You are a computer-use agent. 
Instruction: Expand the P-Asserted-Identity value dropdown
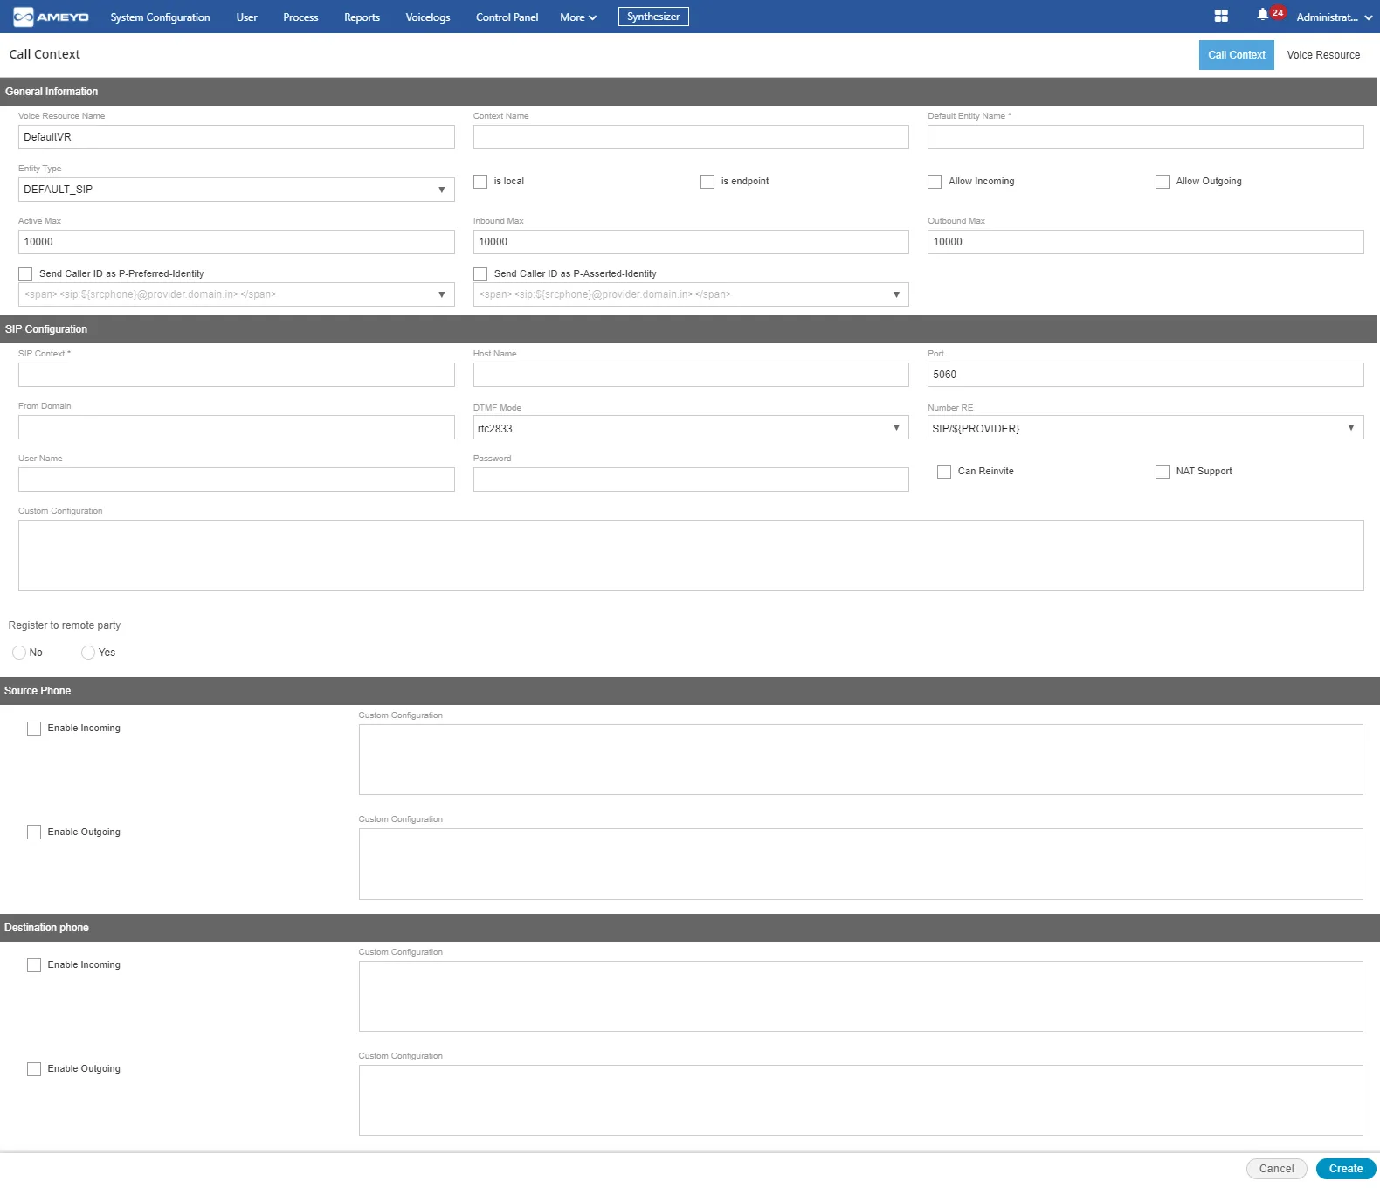(x=691, y=294)
